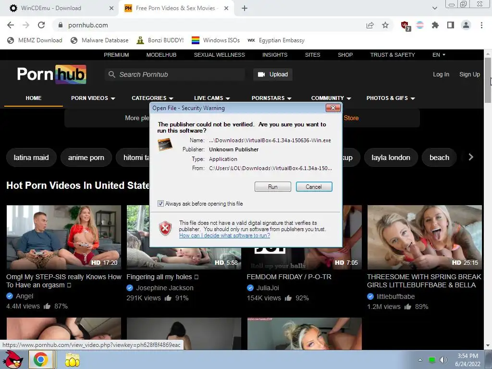The width and height of the screenshot is (492, 369).
Task: Show hidden system tray icons
Action: pos(420,360)
